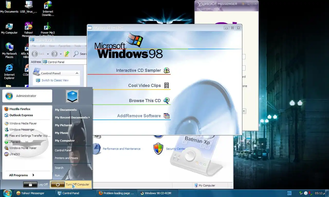This screenshot has width=329, height=197.
Task: Click EN language indicator in tray
Action: point(289,193)
